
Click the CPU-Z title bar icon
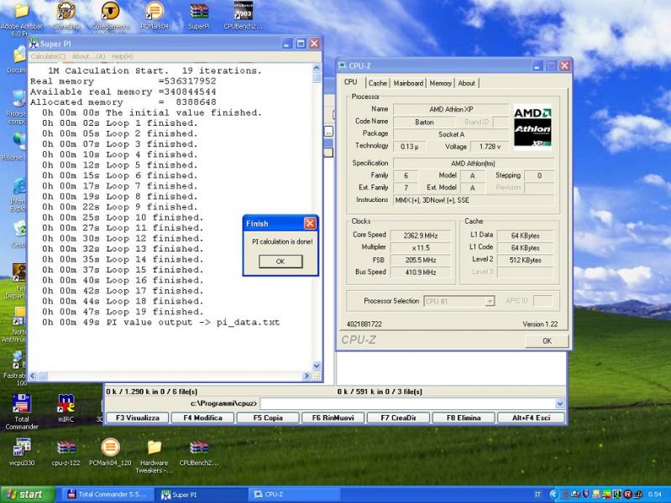(343, 66)
